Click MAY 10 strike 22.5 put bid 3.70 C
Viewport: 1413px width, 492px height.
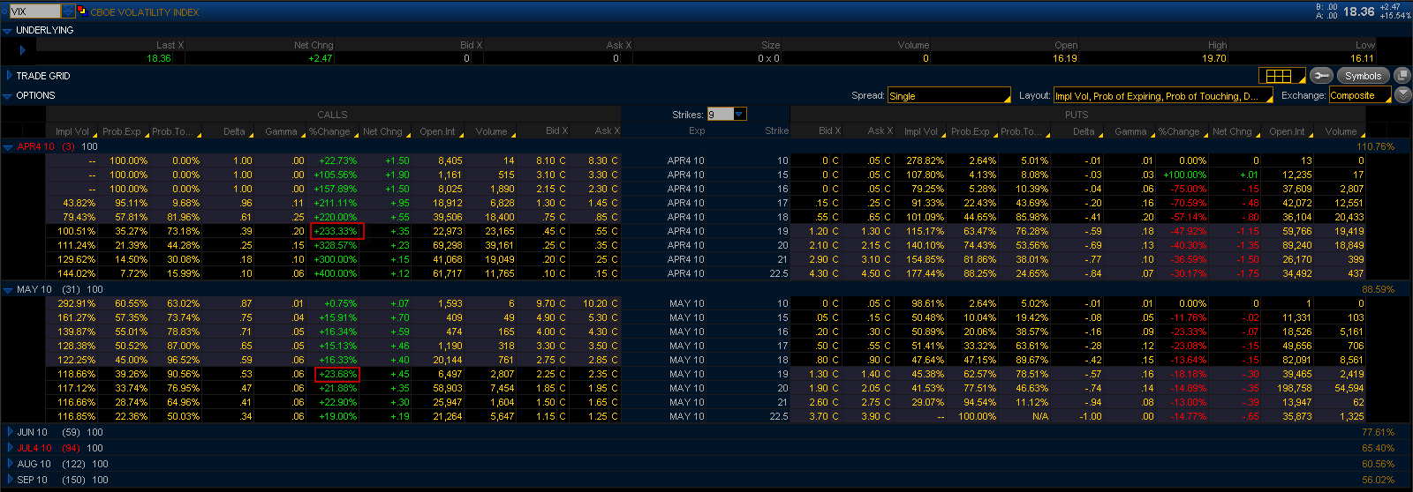[824, 417]
